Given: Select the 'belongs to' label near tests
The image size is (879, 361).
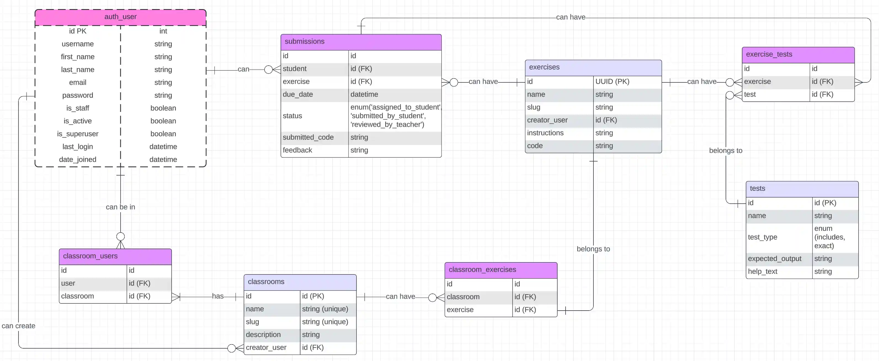Looking at the screenshot, I should [x=725, y=150].
